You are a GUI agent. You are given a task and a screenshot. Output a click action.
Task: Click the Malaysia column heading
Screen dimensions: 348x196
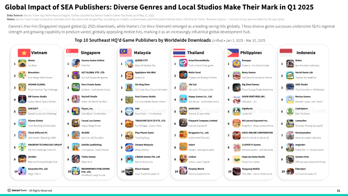click(x=142, y=53)
